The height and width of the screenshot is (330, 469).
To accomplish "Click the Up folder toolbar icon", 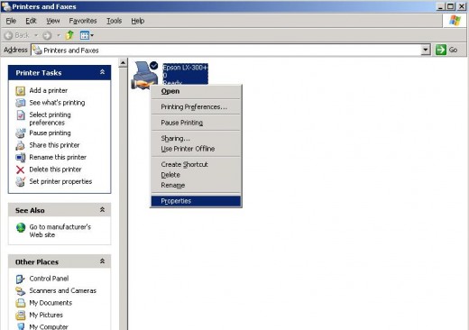I will pos(69,35).
